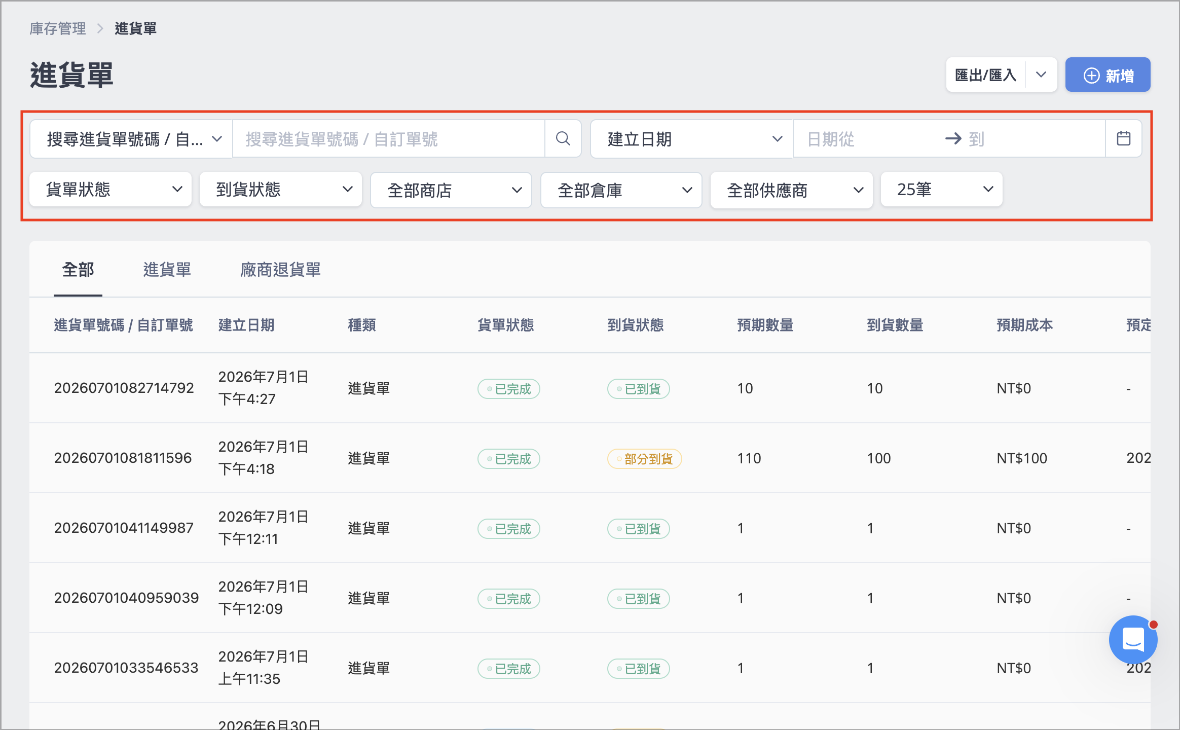Click the date 2026年7月1日 上午11:35
Screen dimensions: 1180x730
(x=264, y=668)
